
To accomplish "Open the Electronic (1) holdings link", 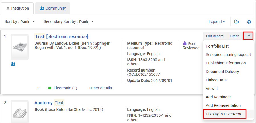I will [x=65, y=88].
